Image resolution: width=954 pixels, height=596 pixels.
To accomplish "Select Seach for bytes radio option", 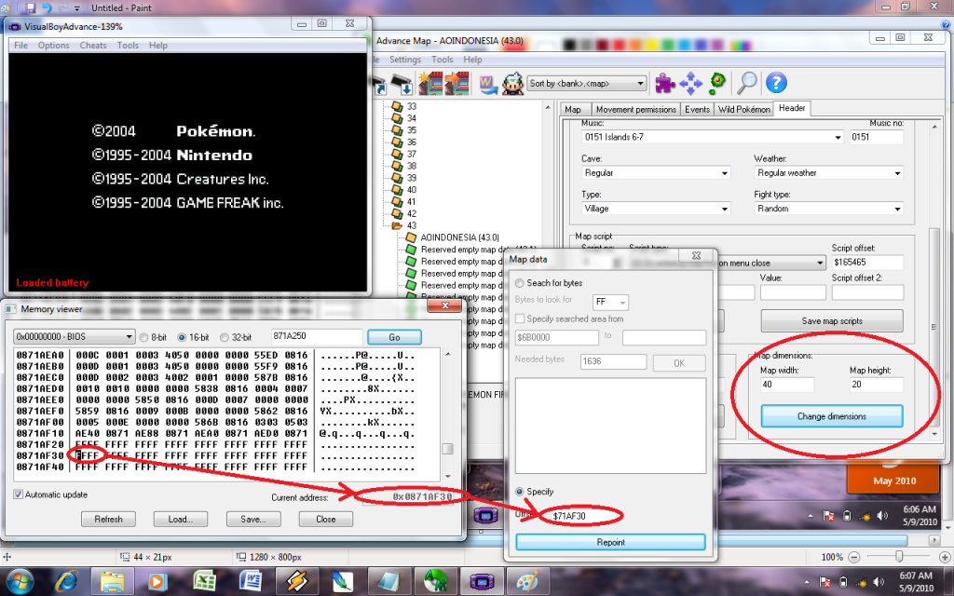I will click(520, 283).
